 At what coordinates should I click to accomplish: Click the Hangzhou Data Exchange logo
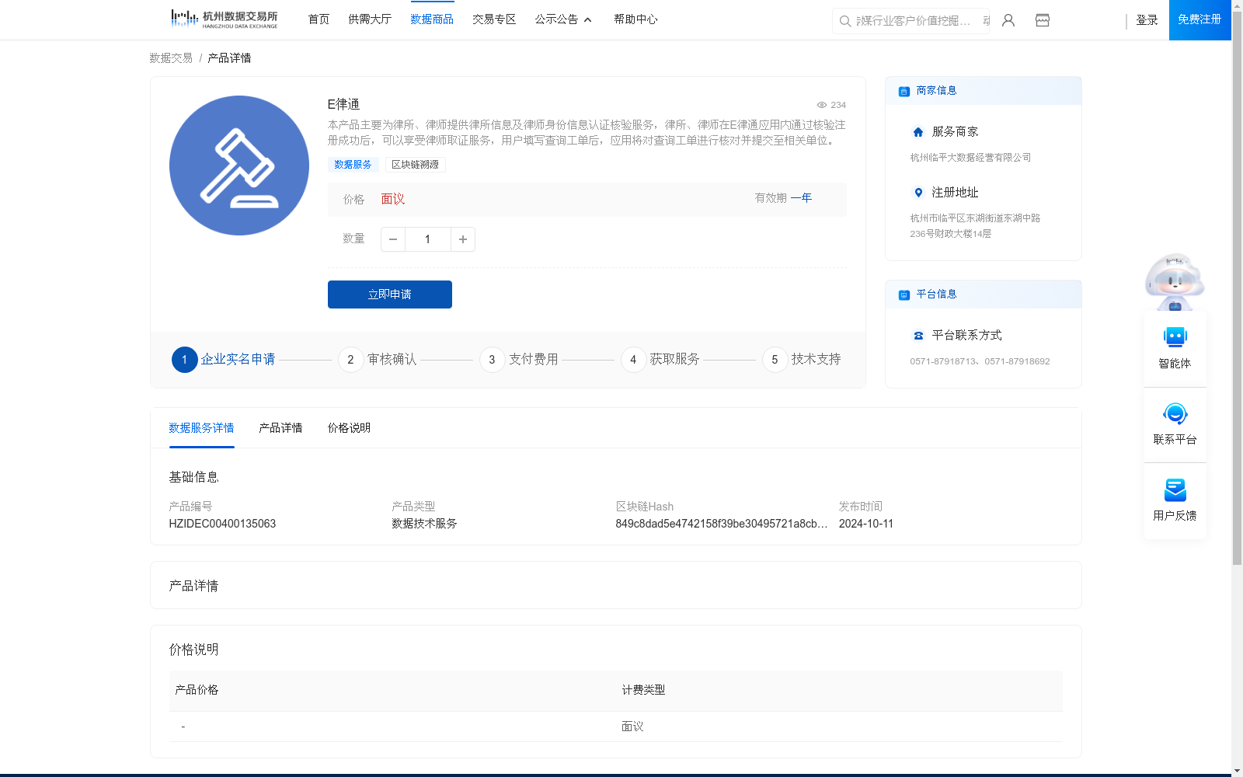click(224, 19)
